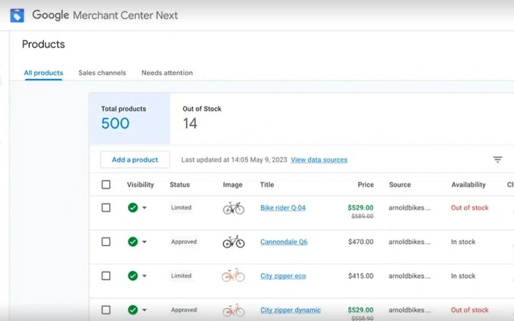
Task: Tick the checkbox for Bike rider Q-04
Action: [x=106, y=207]
